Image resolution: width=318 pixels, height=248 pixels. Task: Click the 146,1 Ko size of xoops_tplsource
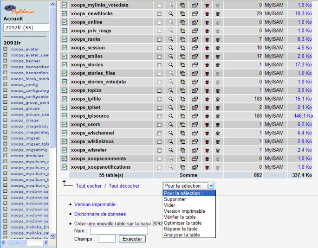point(304,116)
